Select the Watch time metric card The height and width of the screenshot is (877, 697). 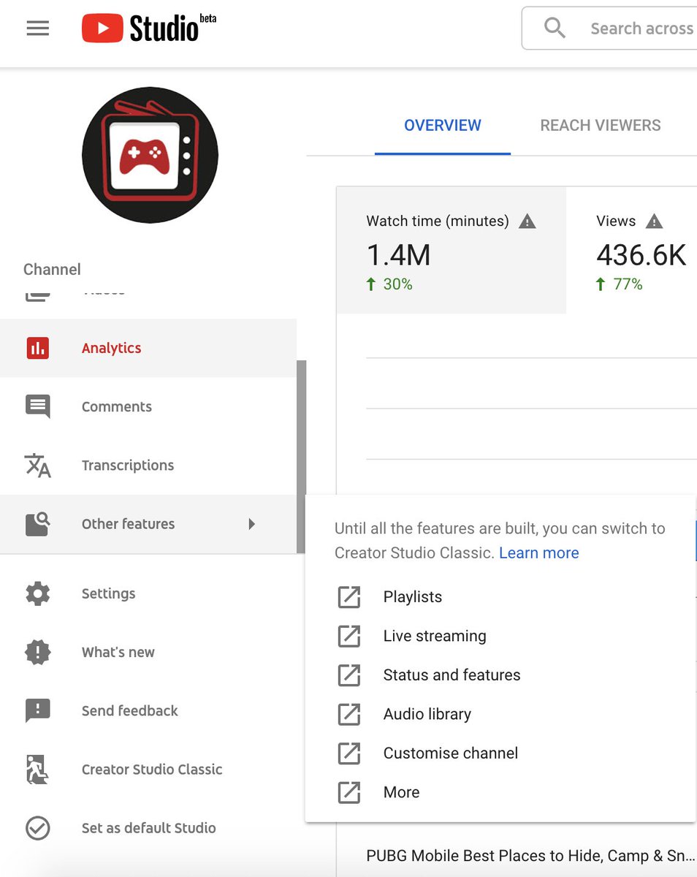[452, 250]
